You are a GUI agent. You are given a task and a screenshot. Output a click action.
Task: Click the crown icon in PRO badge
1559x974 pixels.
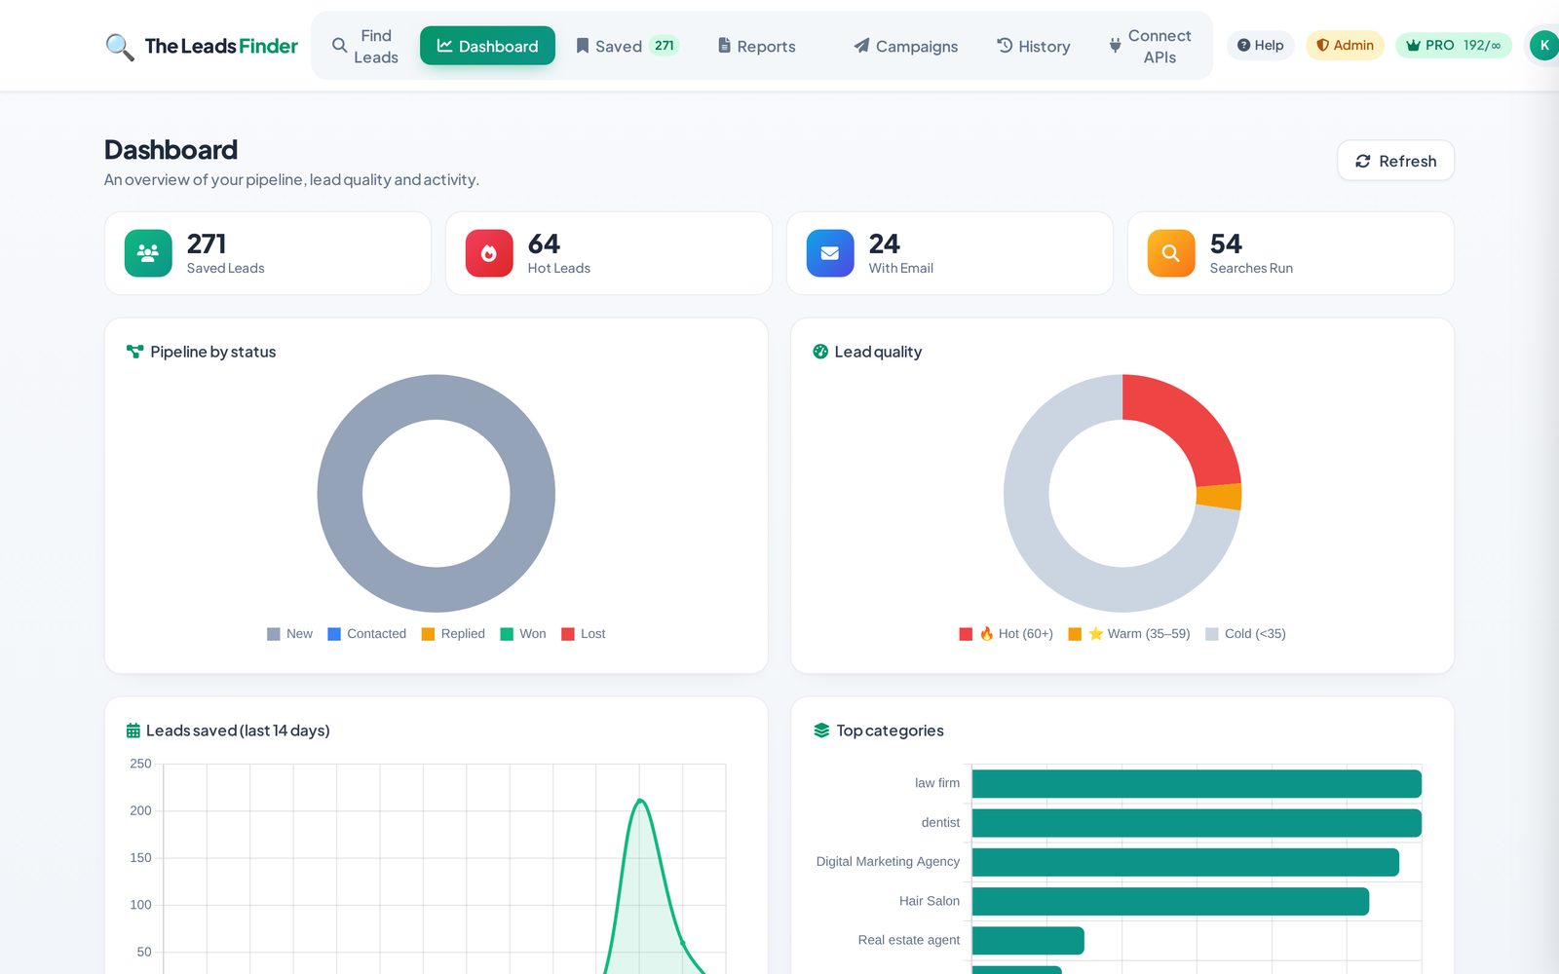pyautogui.click(x=1413, y=45)
